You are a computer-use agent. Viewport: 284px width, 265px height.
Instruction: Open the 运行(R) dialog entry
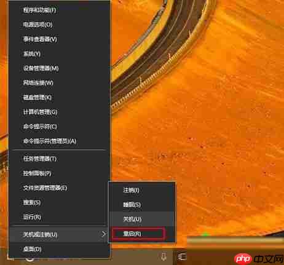(60, 217)
